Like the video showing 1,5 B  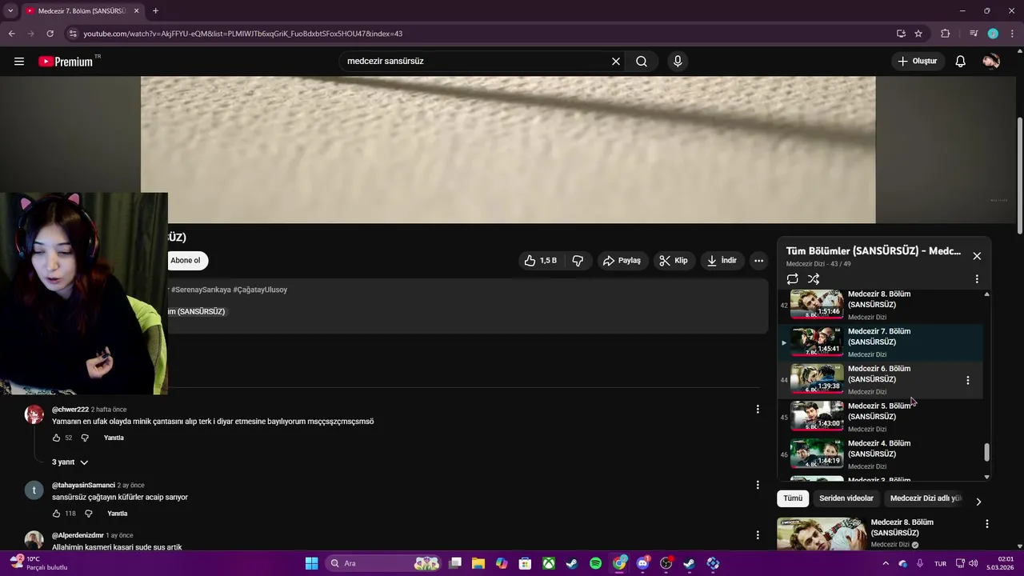pyautogui.click(x=541, y=260)
